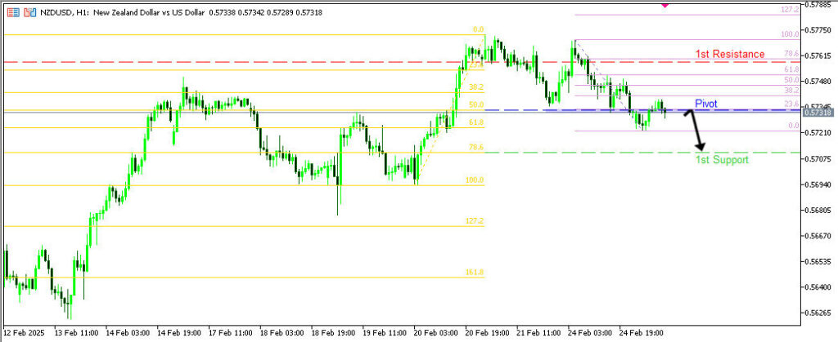This screenshot has height=342, width=838.
Task: Open the Depth of Market icon
Action: pos(29,14)
